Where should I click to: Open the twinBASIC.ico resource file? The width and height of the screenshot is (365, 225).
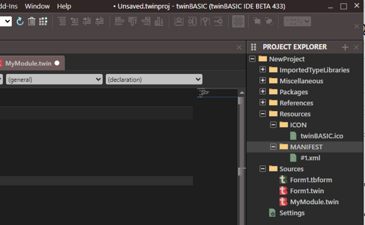(x=322, y=136)
